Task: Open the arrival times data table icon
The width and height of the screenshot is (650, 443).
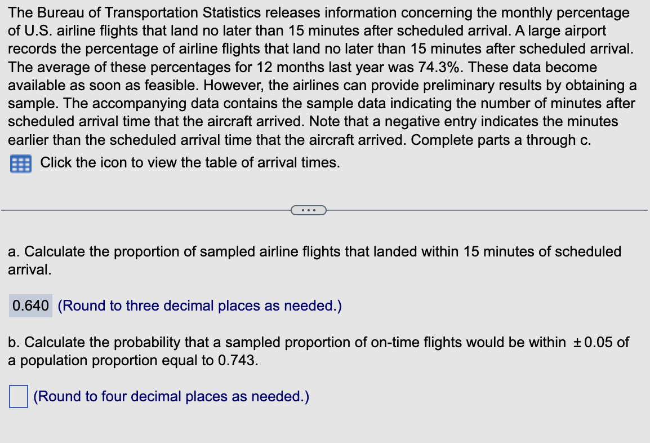Action: pyautogui.click(x=21, y=164)
